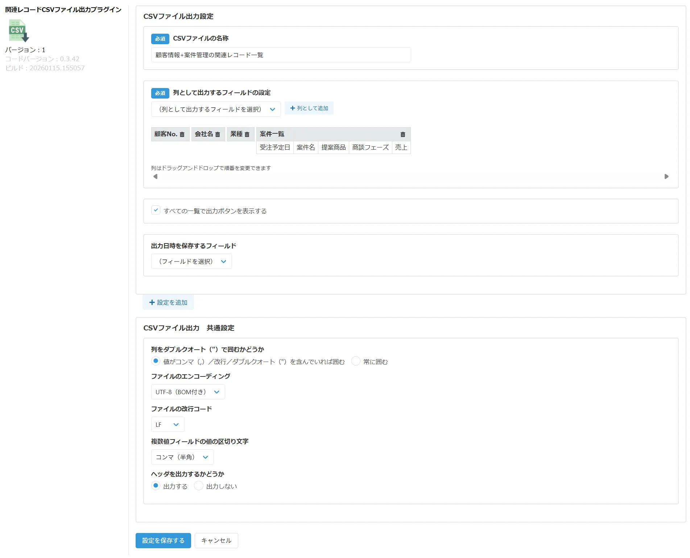
Task: Click the 案件一覧 group header label
Action: click(x=272, y=134)
